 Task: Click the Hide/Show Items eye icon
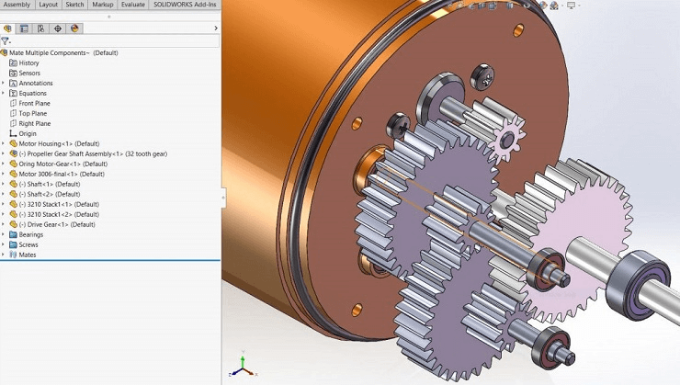tap(527, 6)
